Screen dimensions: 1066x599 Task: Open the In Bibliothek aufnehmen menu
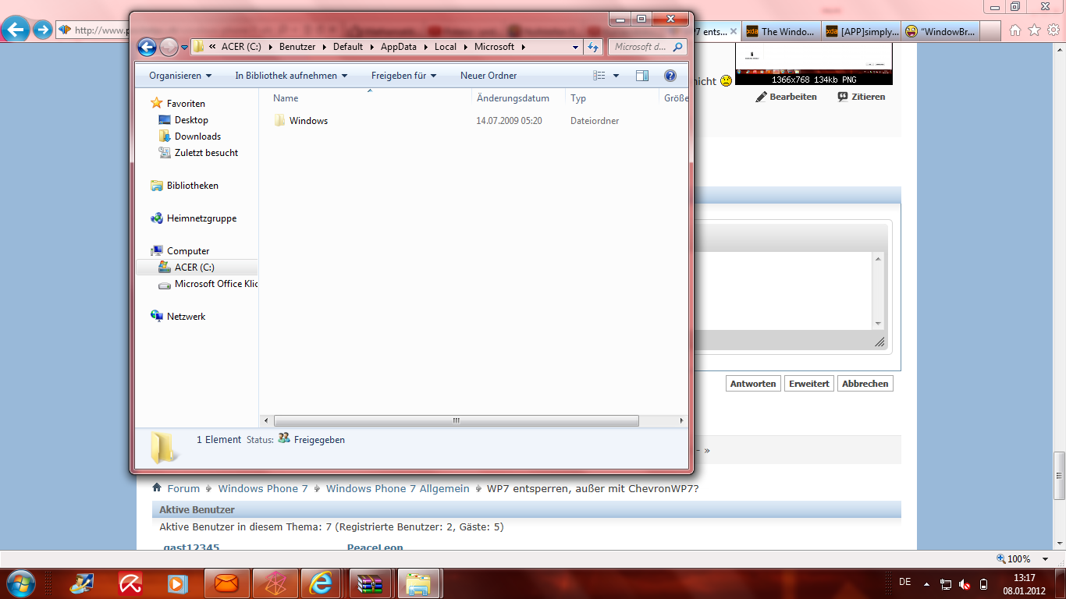click(x=291, y=76)
